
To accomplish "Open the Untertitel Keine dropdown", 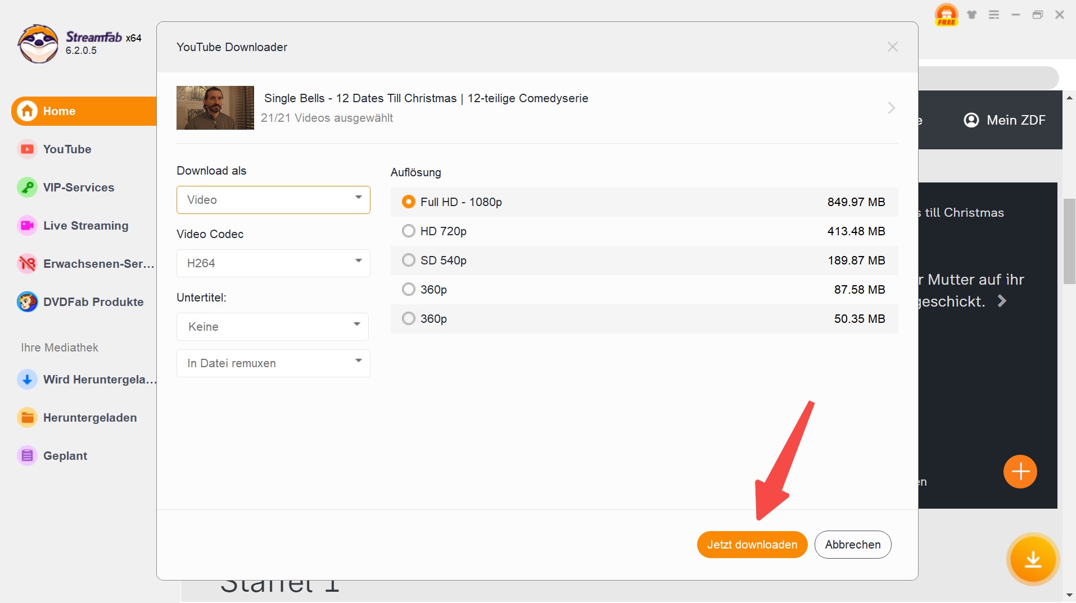I will tap(273, 327).
